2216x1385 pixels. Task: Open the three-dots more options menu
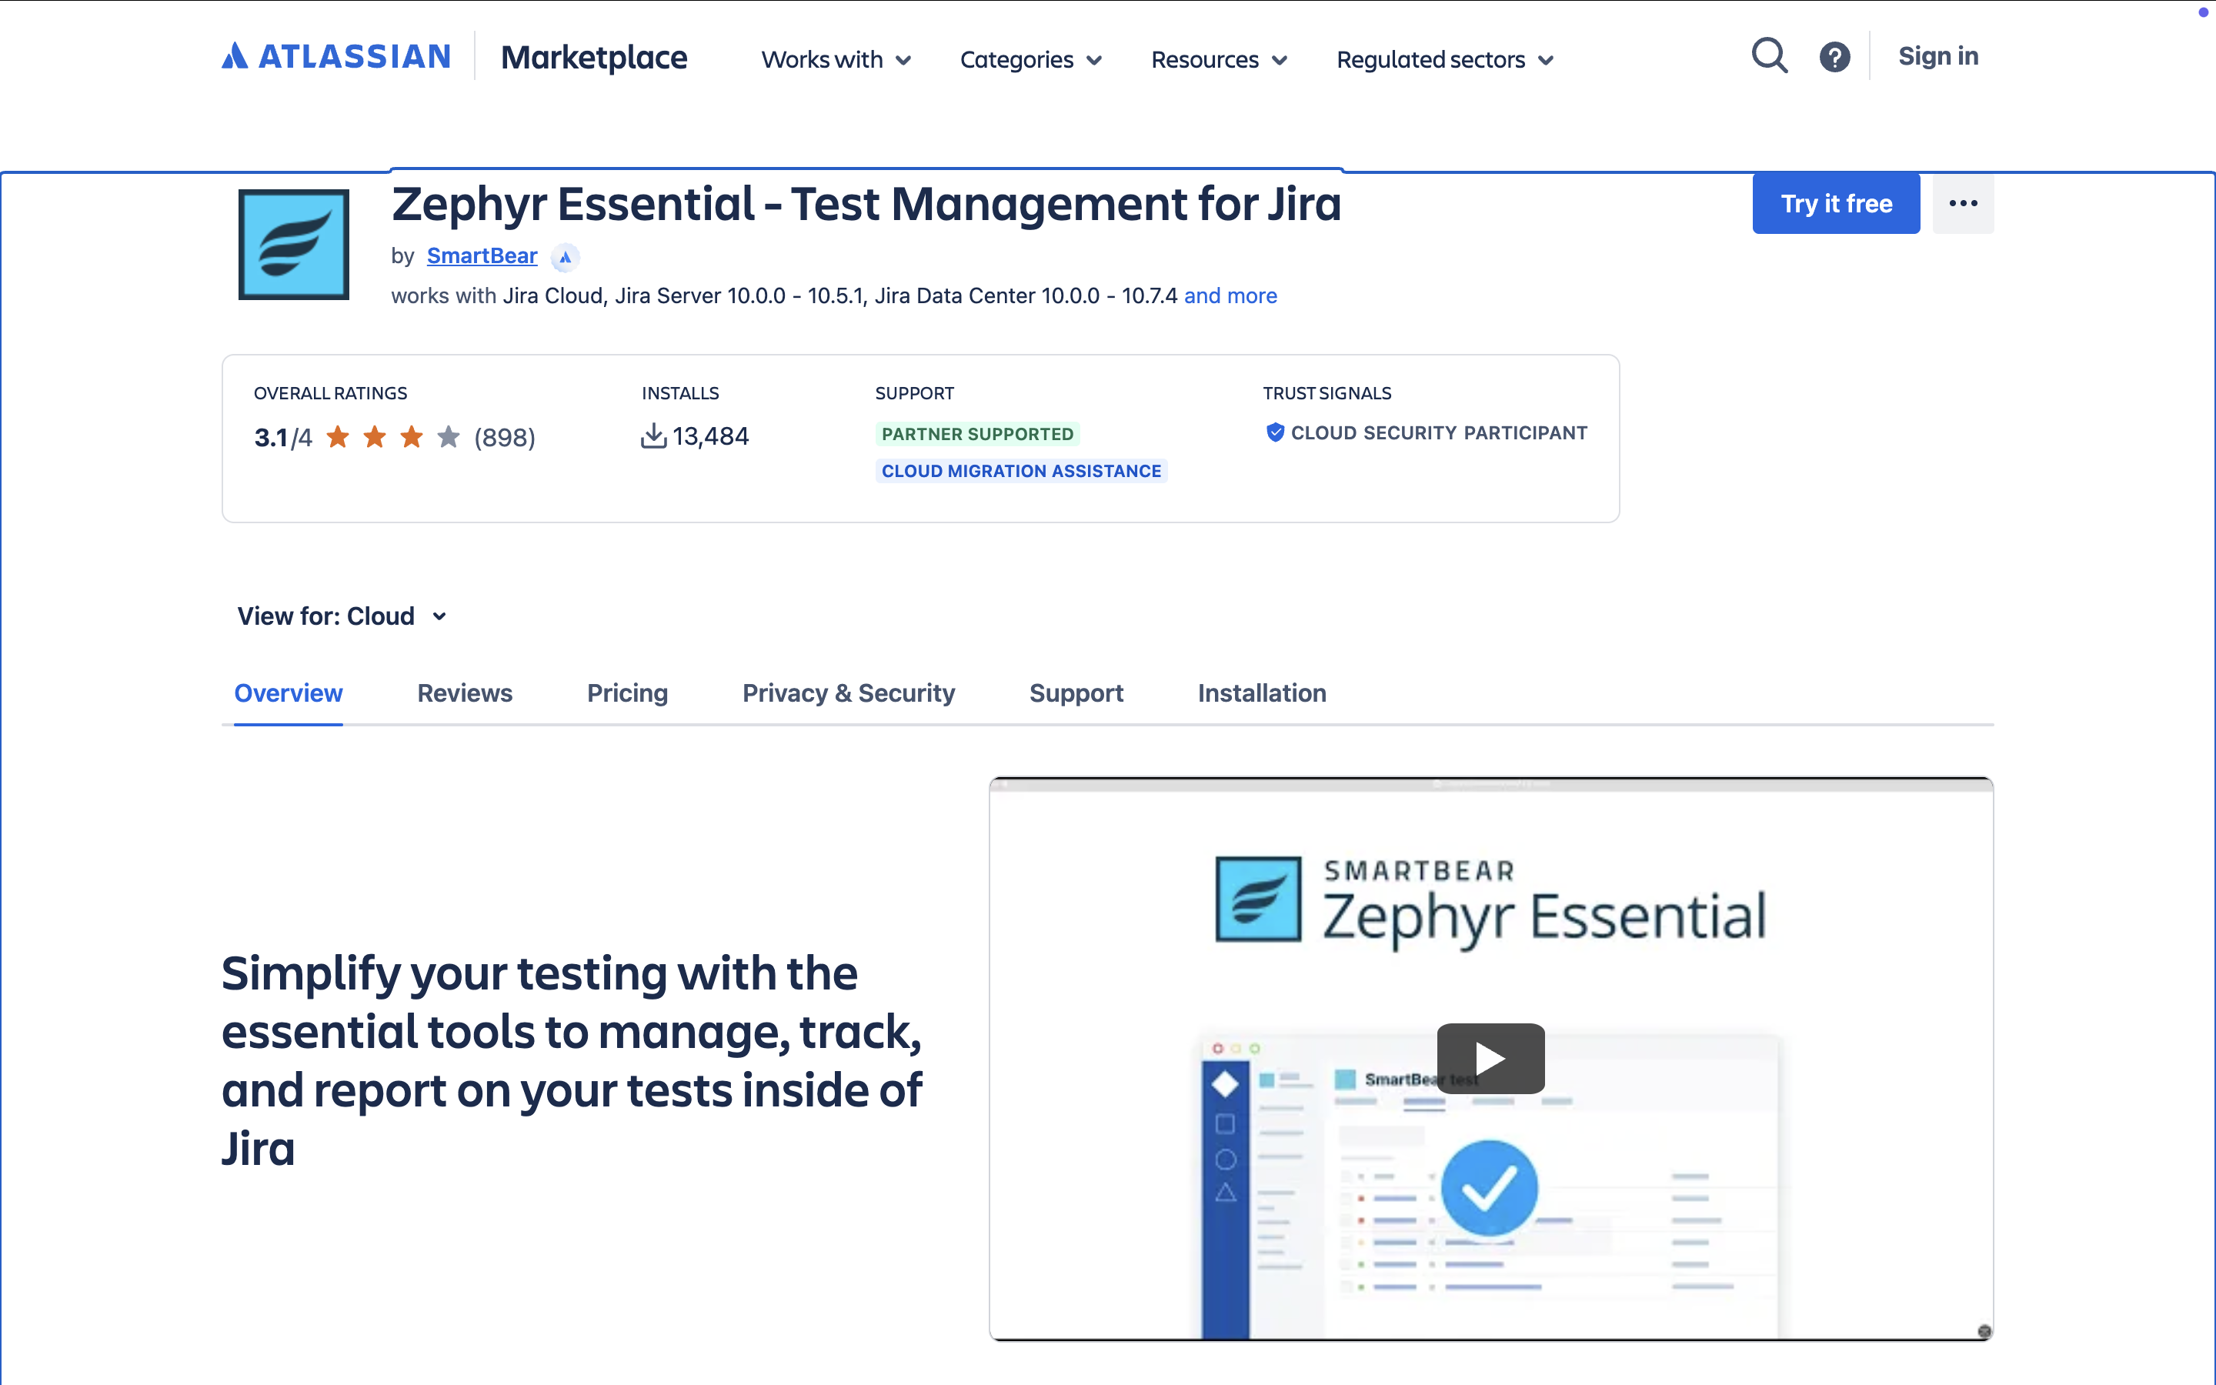point(1962,203)
